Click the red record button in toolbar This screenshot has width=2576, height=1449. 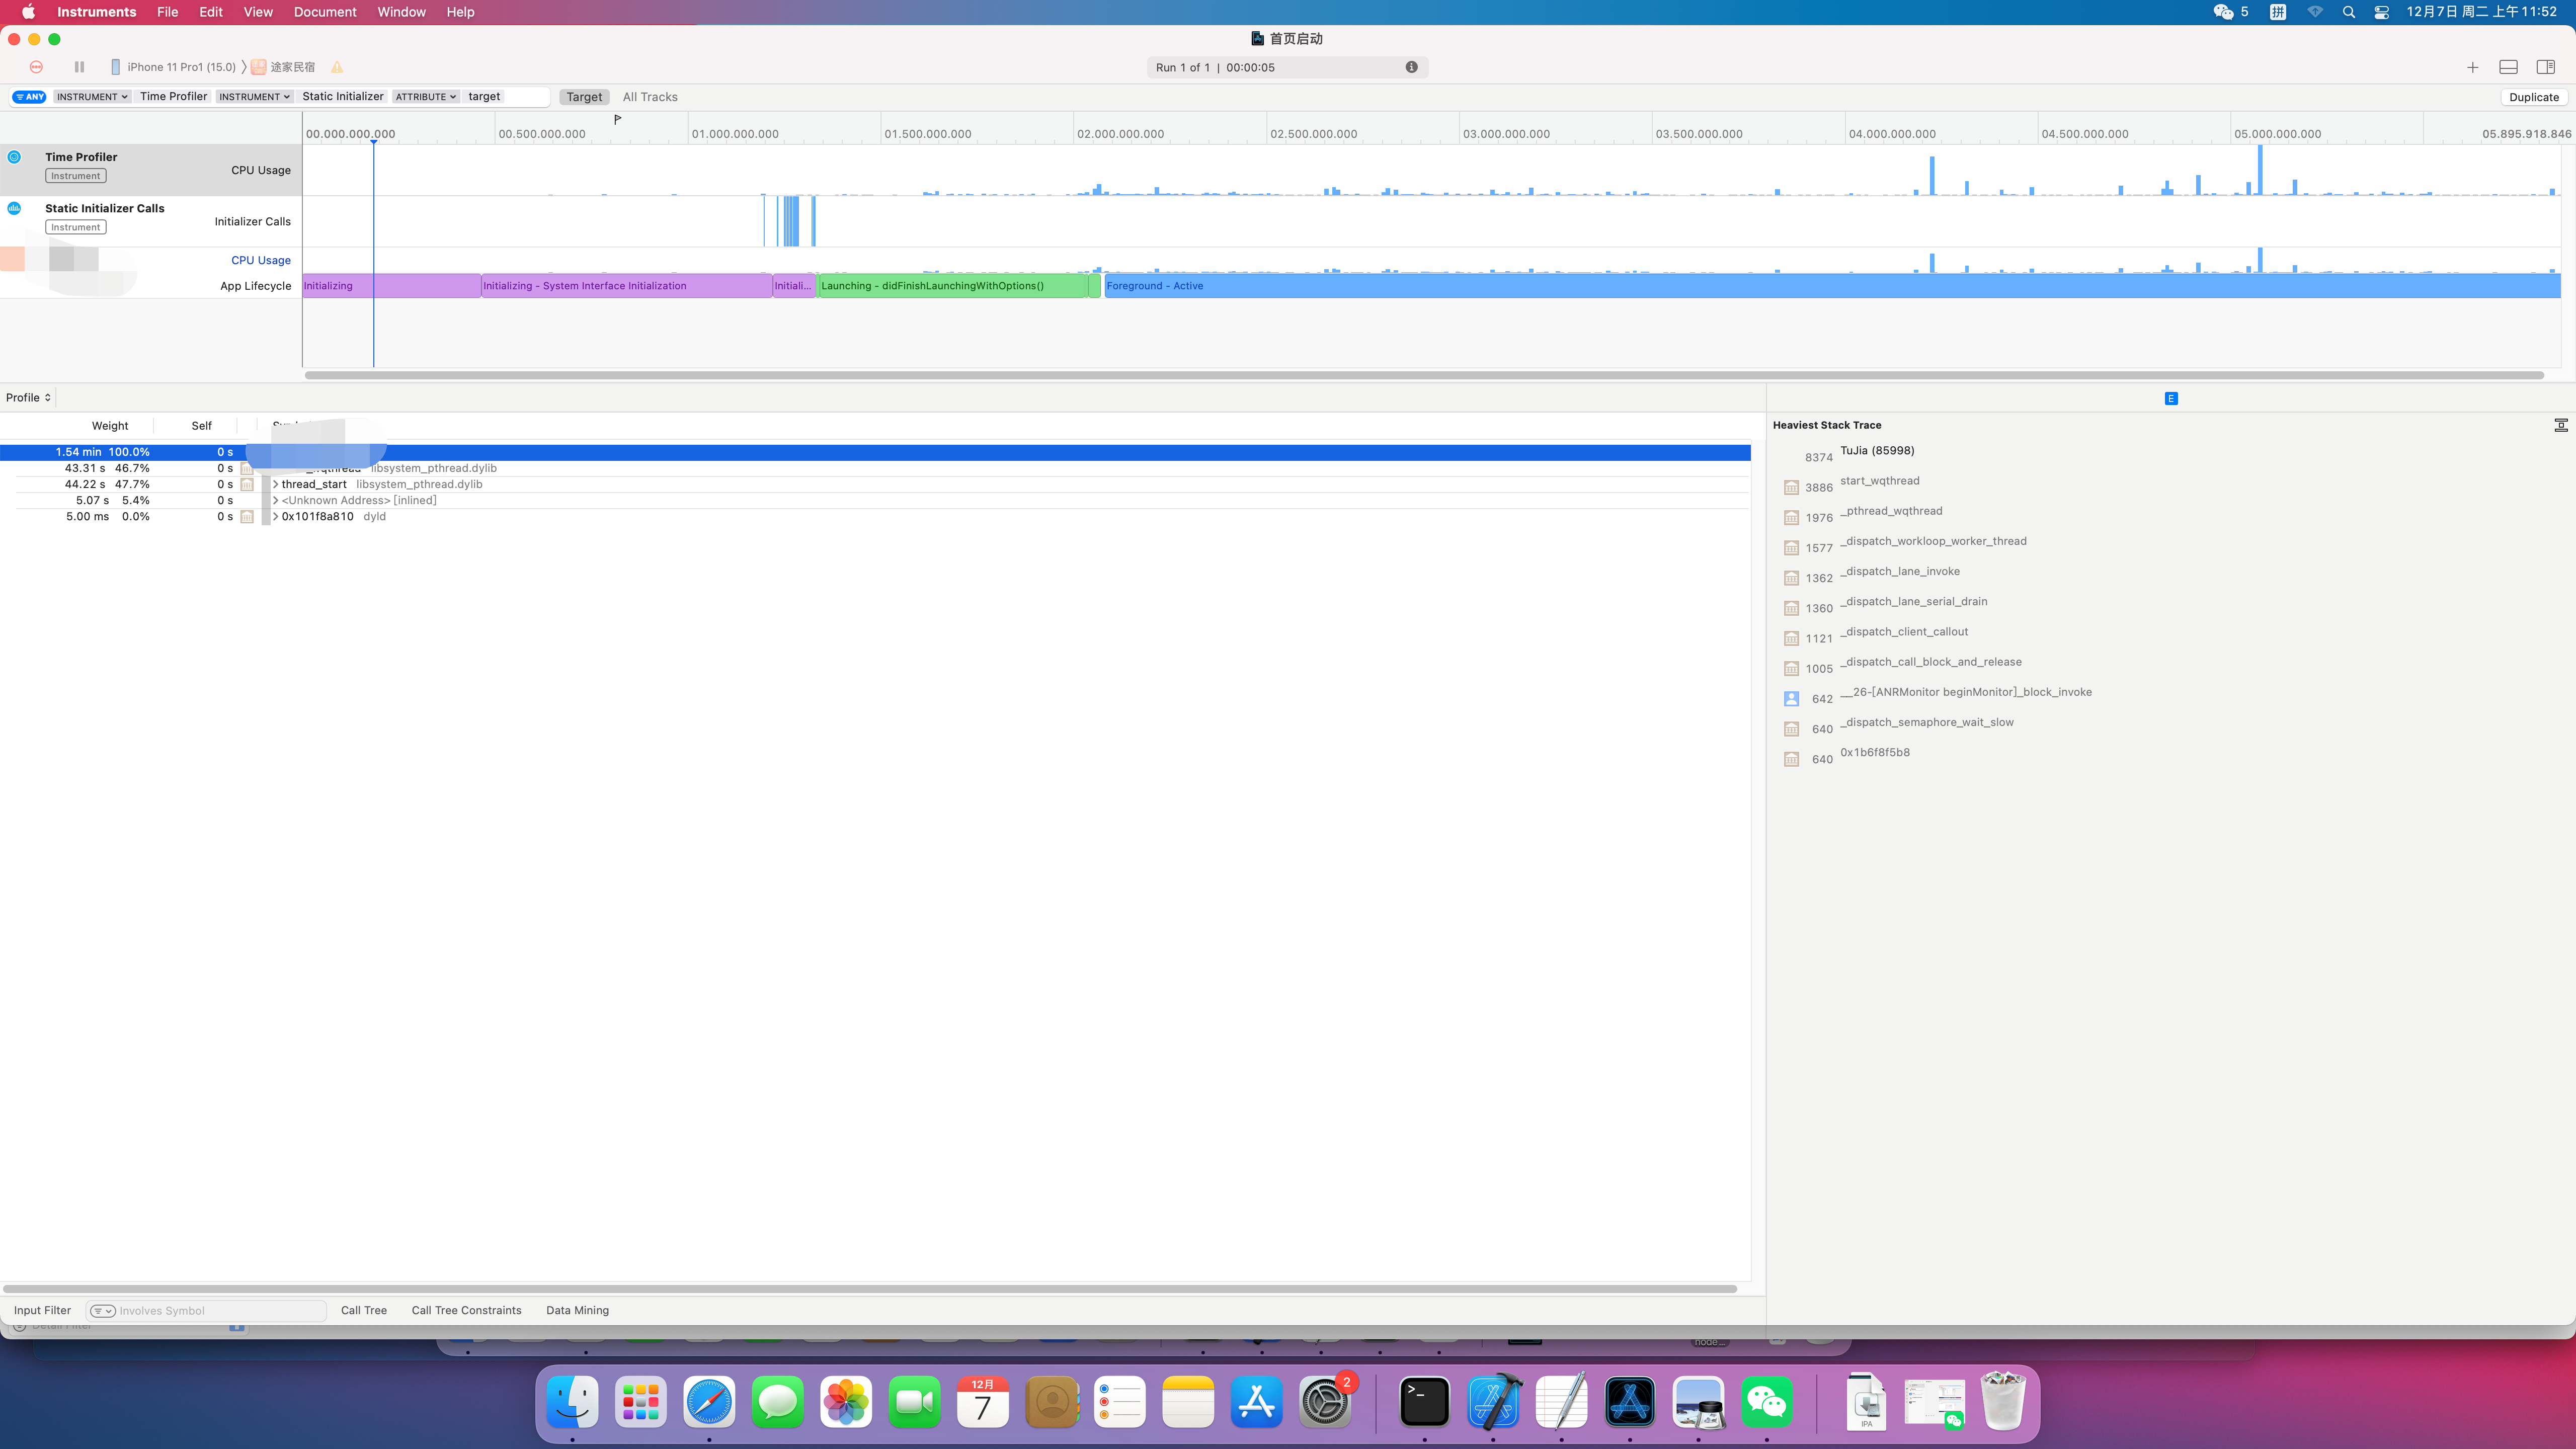click(x=36, y=67)
